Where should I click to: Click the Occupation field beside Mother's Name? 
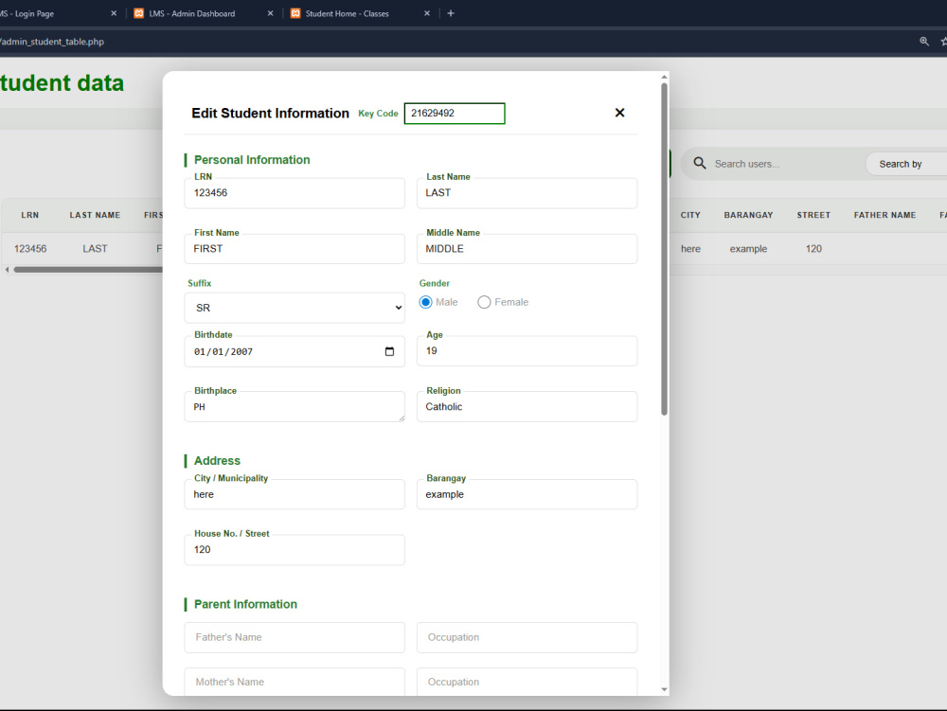527,682
